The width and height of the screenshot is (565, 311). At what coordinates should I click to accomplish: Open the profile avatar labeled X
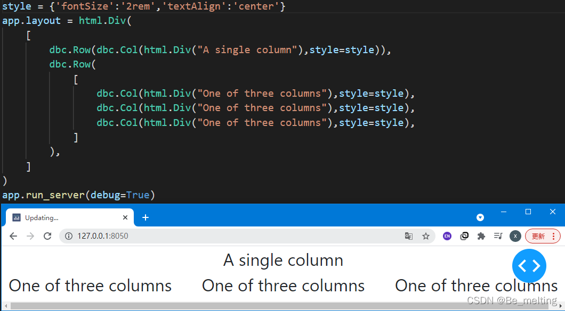click(515, 236)
